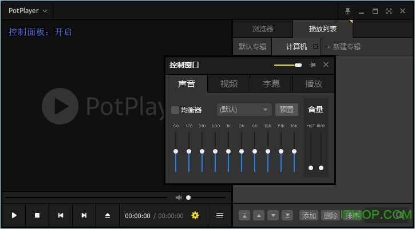Click the 600 Hz equalizer slider
Viewport: 415px width, 229px height.
pyautogui.click(x=215, y=151)
